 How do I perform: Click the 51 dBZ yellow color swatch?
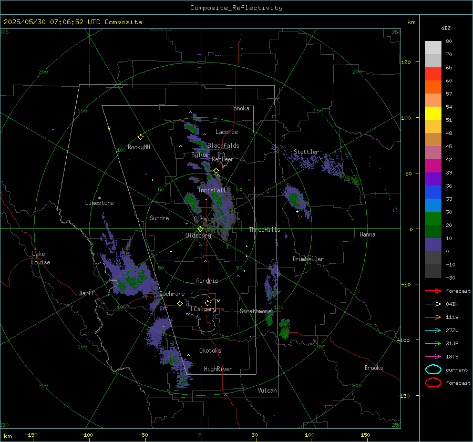[x=433, y=113]
